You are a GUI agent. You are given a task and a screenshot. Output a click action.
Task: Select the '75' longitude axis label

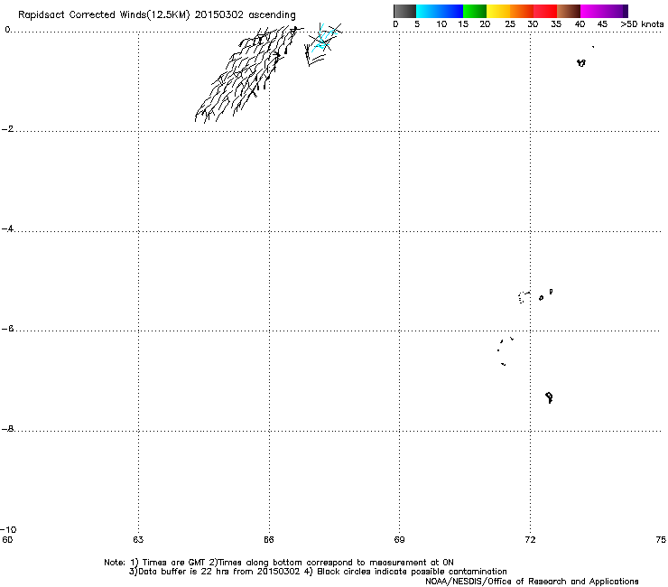[x=661, y=540]
